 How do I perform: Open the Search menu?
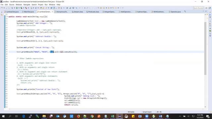click(34, 5)
